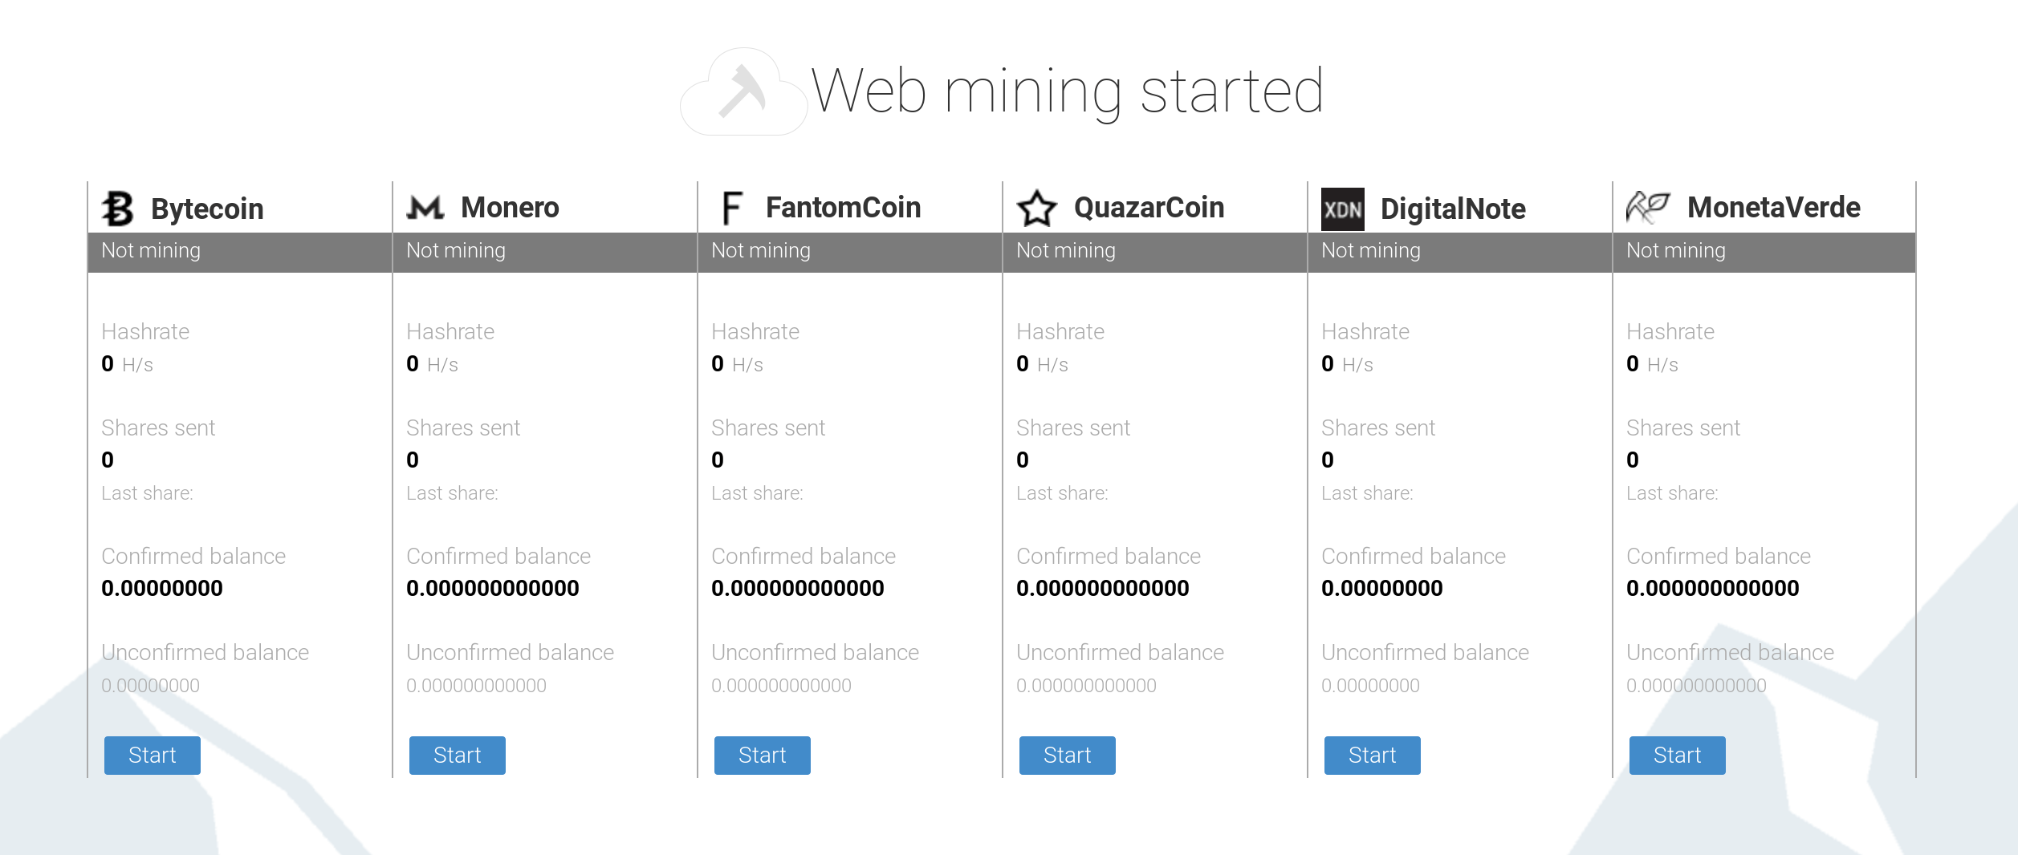The image size is (2018, 855).
Task: Start mining MonetaVerde
Action: (x=1678, y=756)
